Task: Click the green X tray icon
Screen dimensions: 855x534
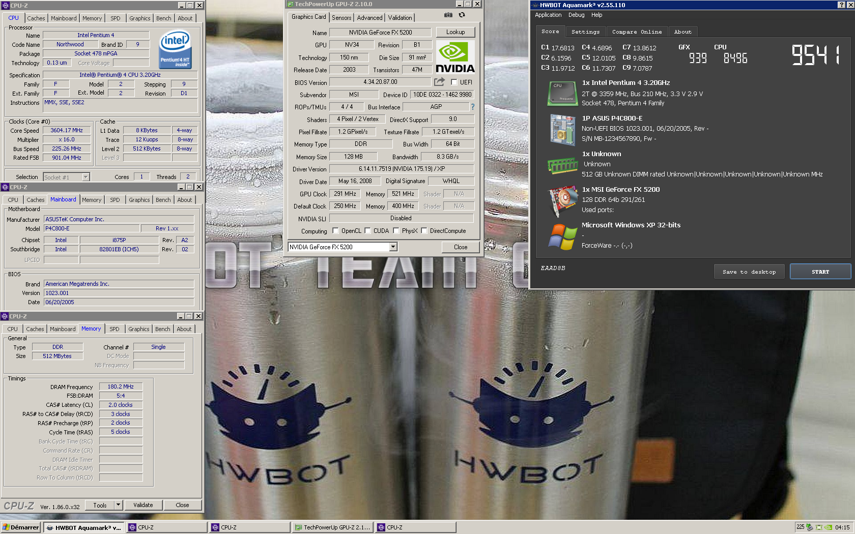Action: pyautogui.click(x=819, y=527)
